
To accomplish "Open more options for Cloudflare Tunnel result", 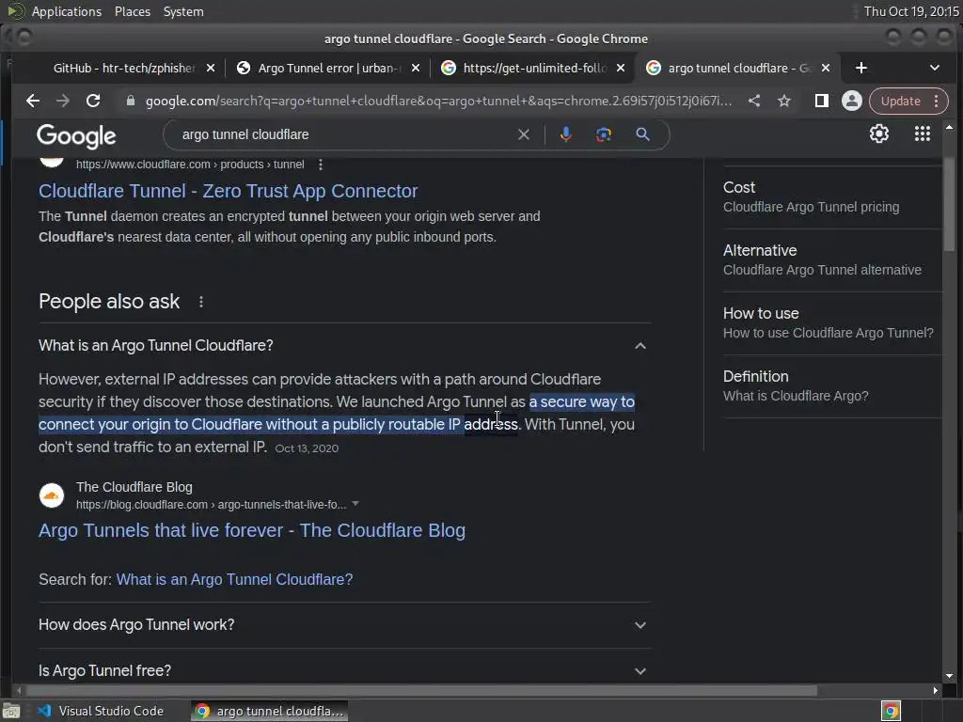I will pyautogui.click(x=320, y=165).
